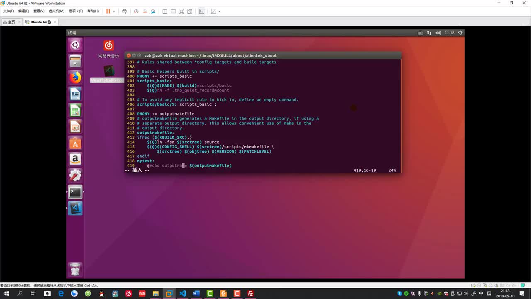Open the 选项卡(T) menu
The height and width of the screenshot is (299, 531).
pos(76,11)
